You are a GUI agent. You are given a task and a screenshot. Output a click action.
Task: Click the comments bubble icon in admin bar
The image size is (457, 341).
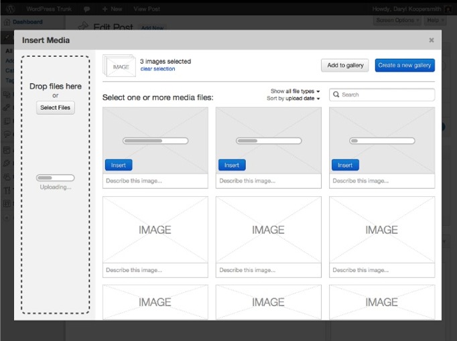(87, 9)
